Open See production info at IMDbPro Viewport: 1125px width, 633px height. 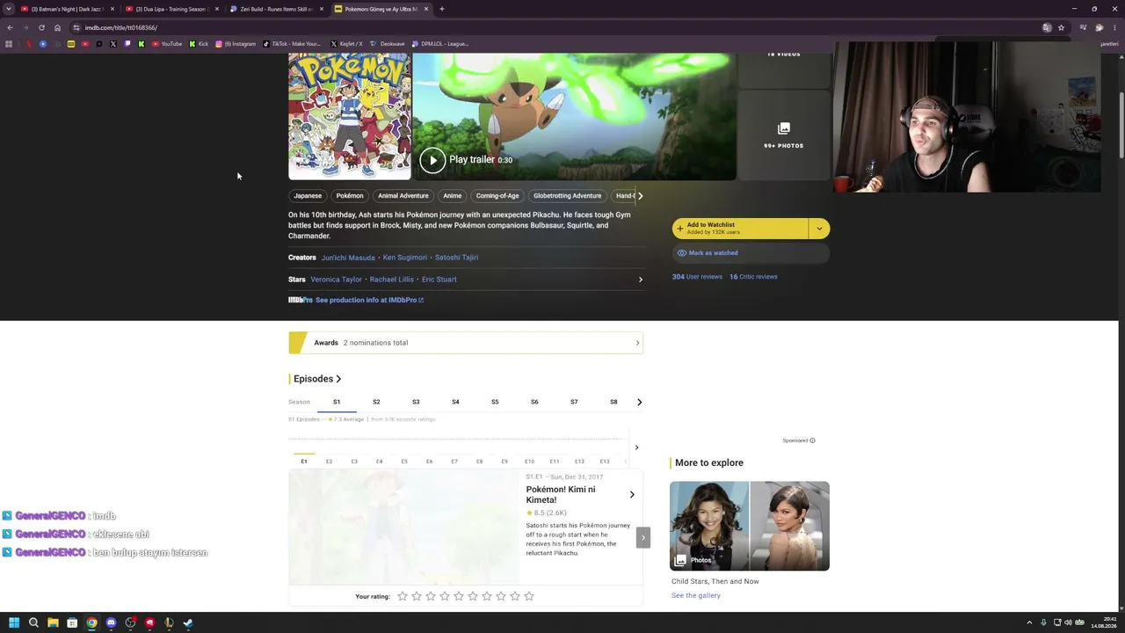point(369,300)
